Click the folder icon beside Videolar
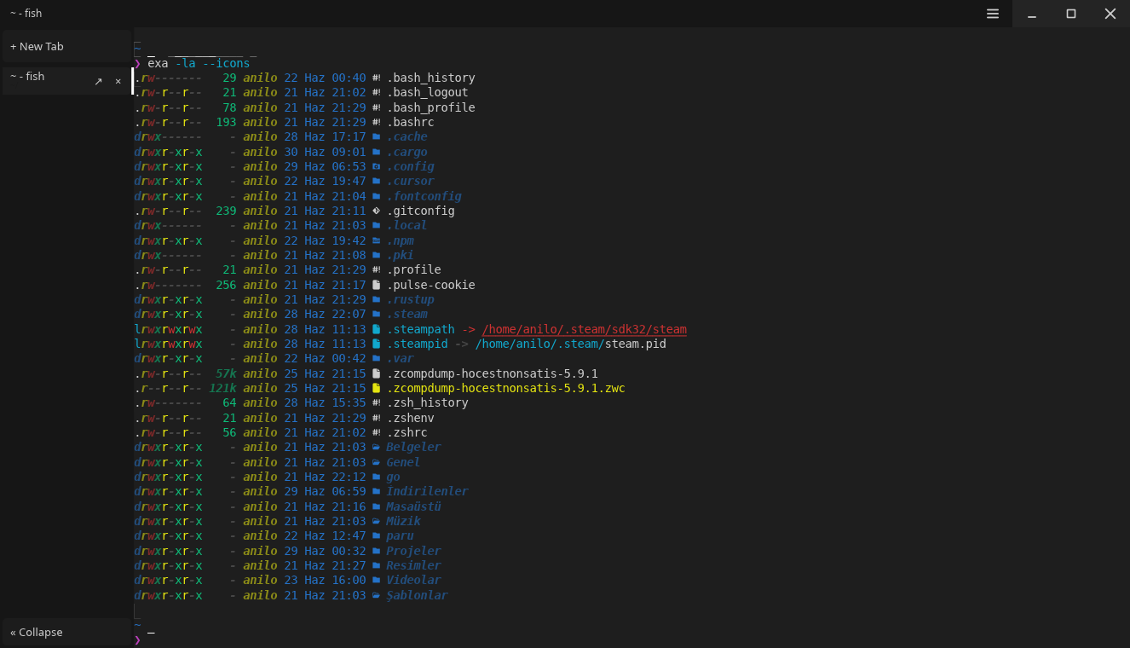1130x648 pixels. [376, 580]
